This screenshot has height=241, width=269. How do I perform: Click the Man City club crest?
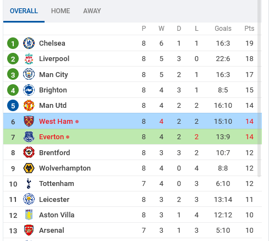[x=29, y=74]
